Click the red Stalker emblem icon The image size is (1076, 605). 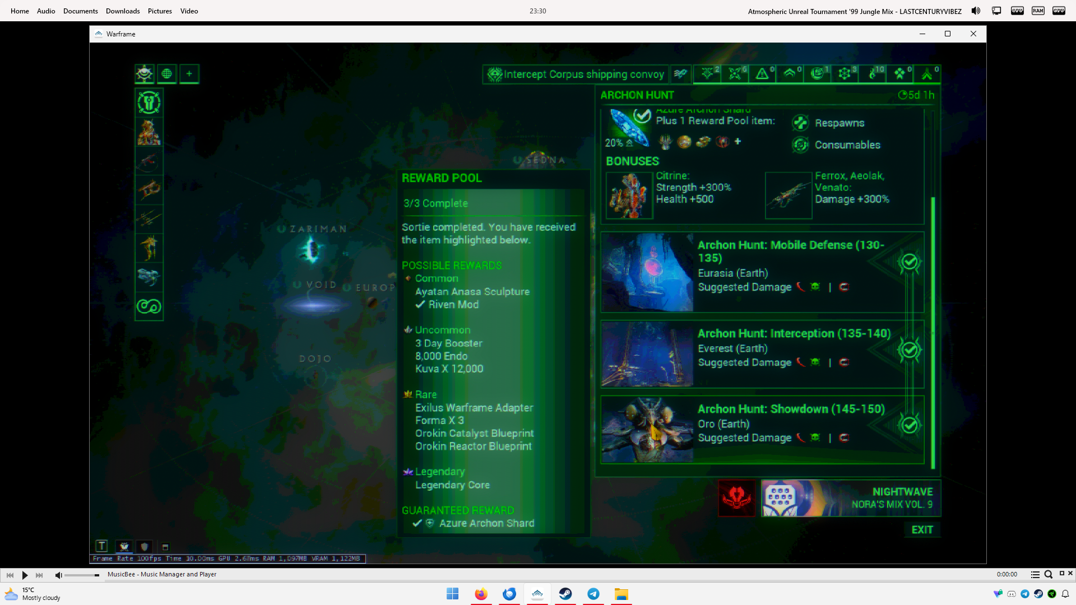736,497
